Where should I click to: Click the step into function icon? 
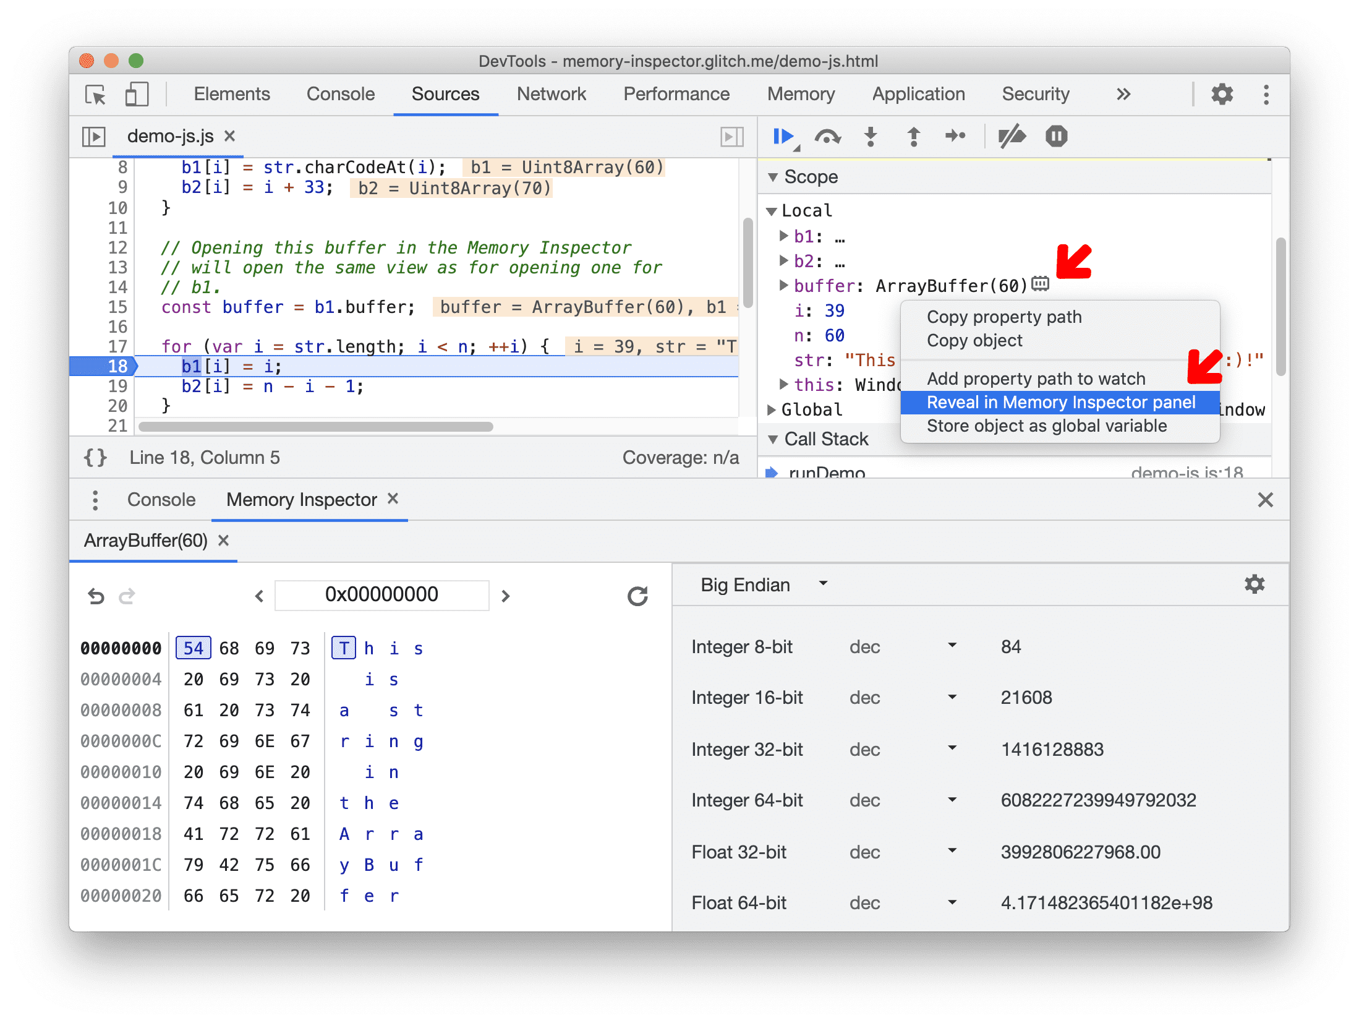click(867, 135)
